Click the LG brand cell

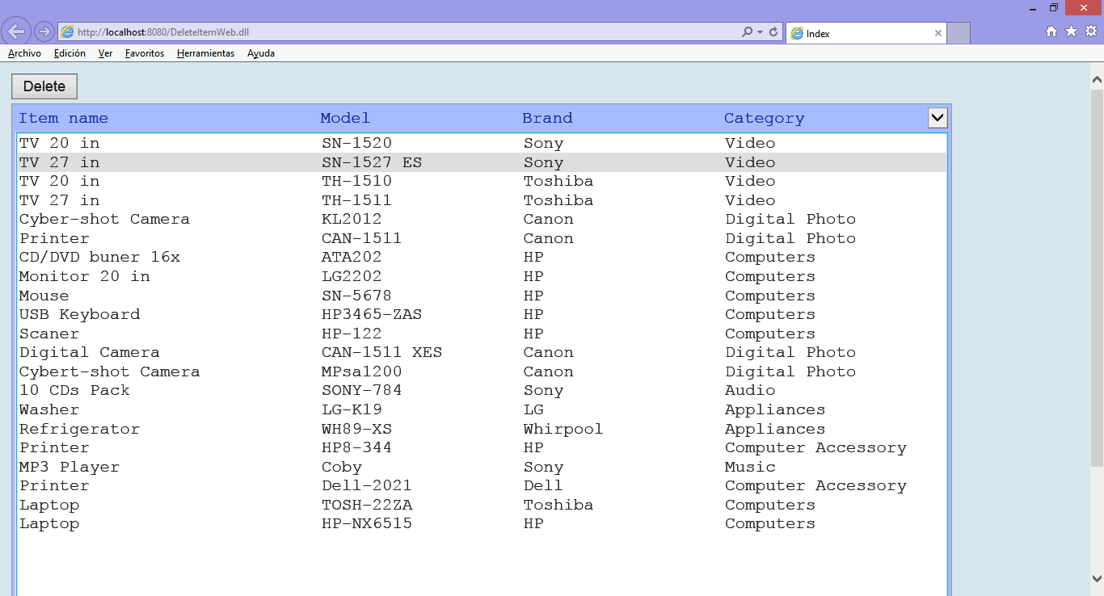(533, 409)
